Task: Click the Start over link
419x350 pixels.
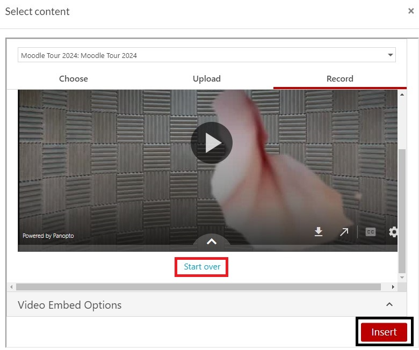Action: click(202, 267)
